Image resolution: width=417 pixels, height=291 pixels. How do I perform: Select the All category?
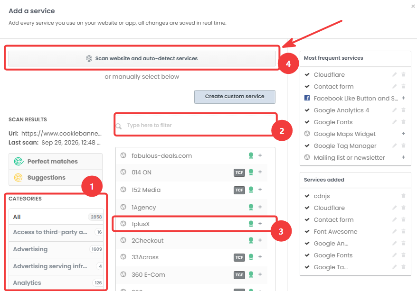pyautogui.click(x=56, y=217)
